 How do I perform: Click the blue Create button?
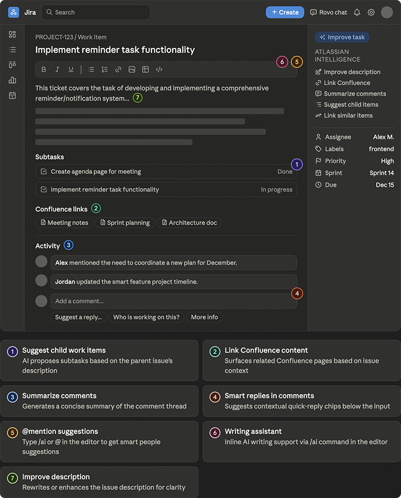click(x=285, y=12)
